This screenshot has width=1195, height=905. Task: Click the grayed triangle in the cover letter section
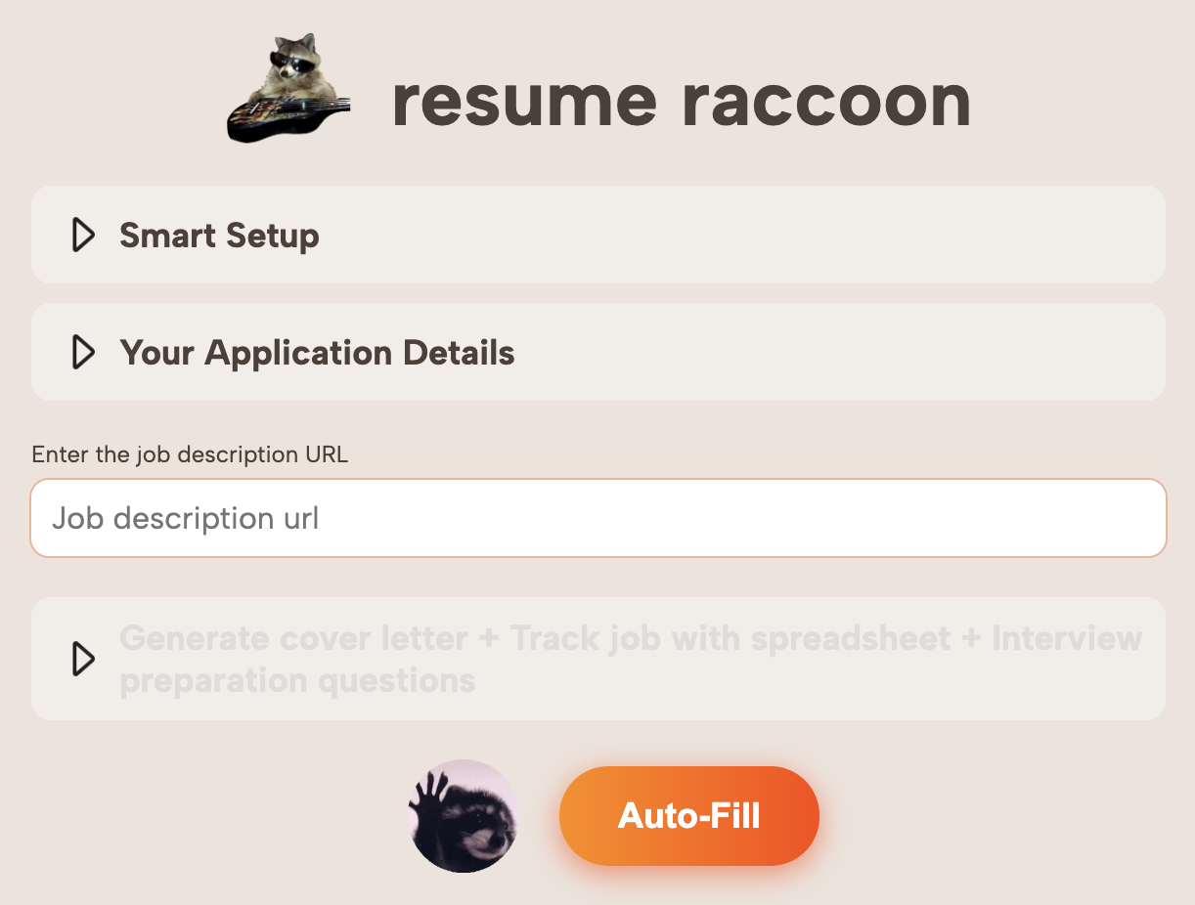(x=83, y=659)
